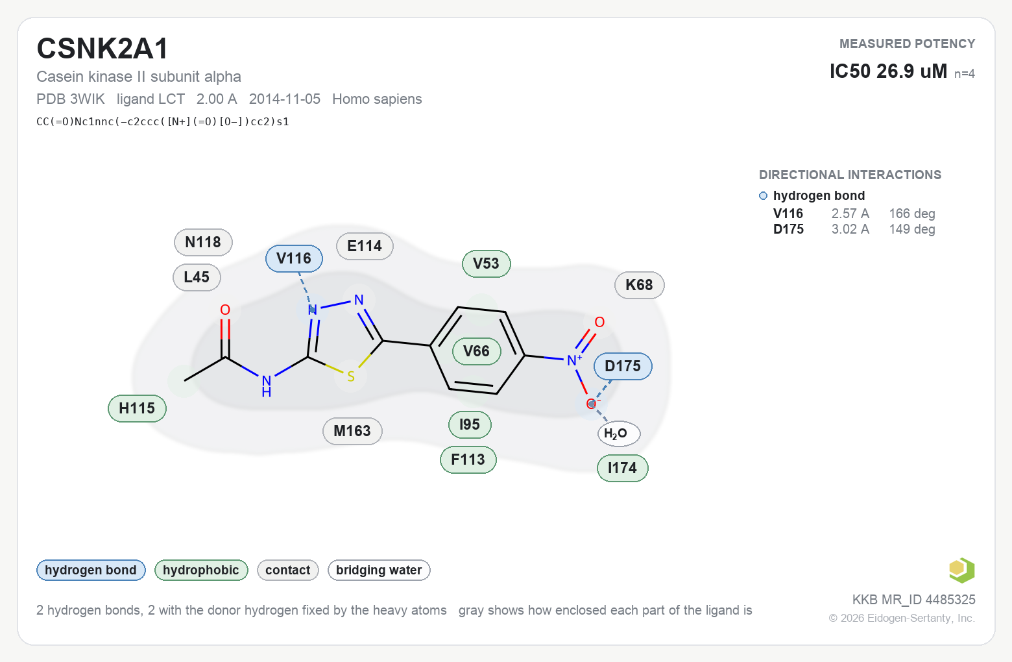Image resolution: width=1012 pixels, height=662 pixels.
Task: Select the D175 residue label
Action: click(x=623, y=366)
